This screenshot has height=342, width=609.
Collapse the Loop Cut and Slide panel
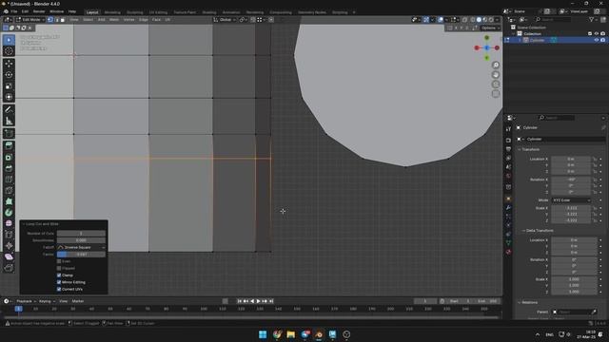pyautogui.click(x=41, y=224)
